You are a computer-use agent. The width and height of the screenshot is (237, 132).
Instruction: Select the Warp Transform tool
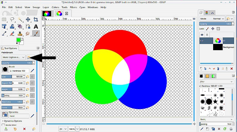[x=12, y=27]
